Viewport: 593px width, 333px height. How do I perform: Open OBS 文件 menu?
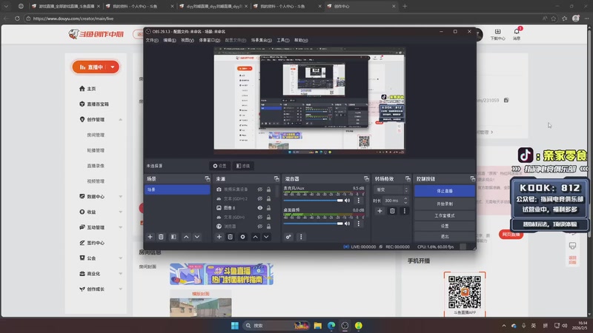152,41
